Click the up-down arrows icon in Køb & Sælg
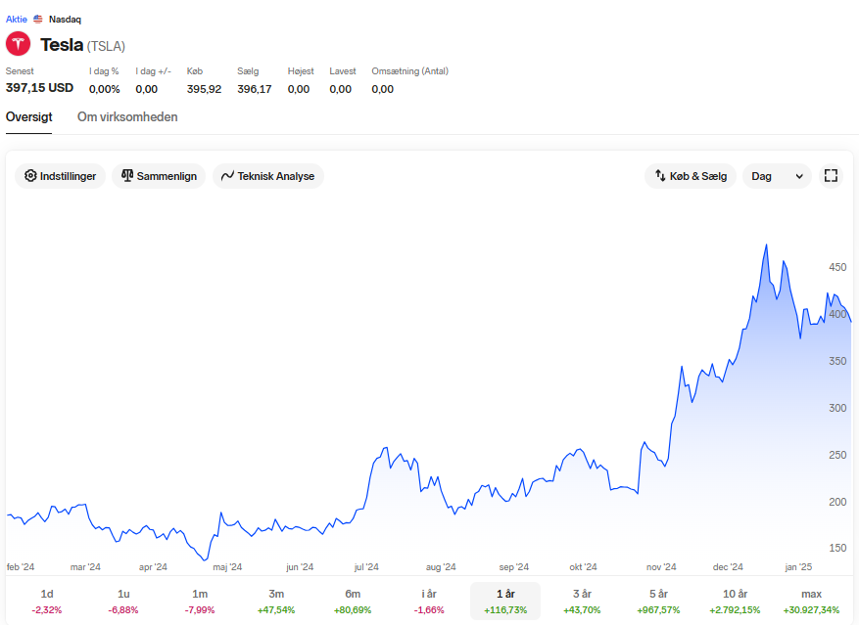The width and height of the screenshot is (859, 625). coord(660,176)
